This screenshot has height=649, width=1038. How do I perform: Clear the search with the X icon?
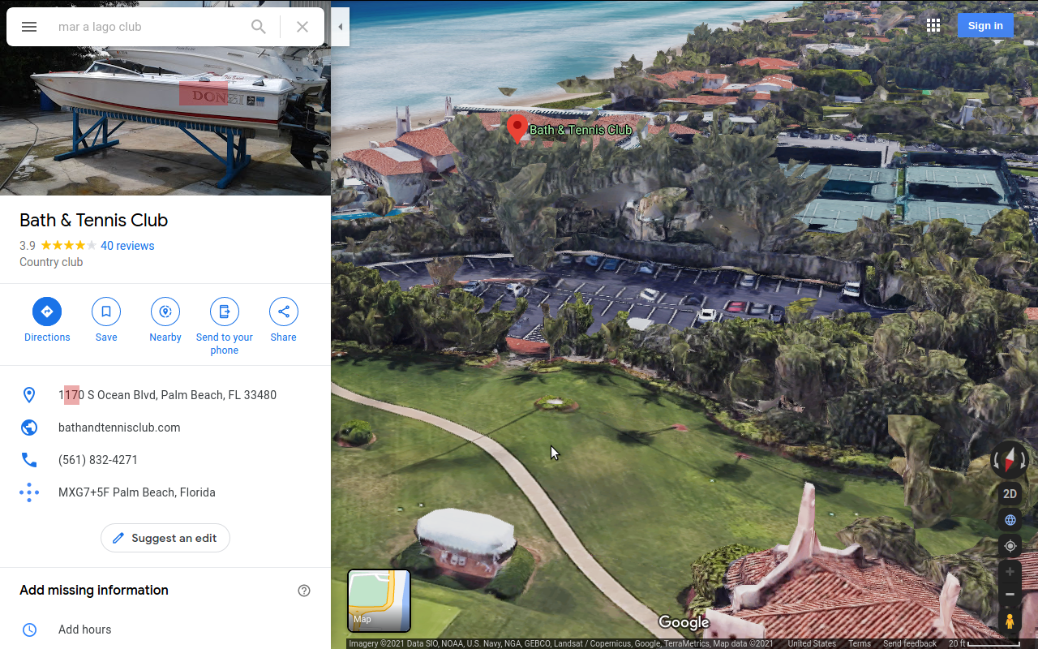[x=302, y=27]
